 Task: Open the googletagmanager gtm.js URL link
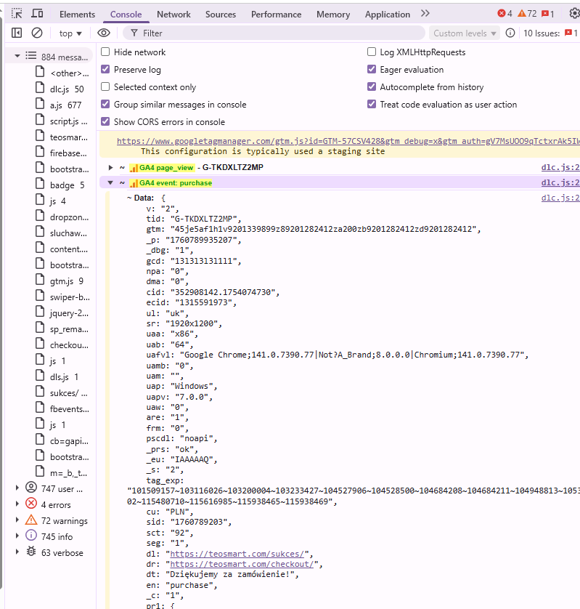(348, 141)
